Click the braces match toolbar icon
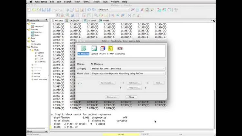The height and width of the screenshot is (136, 242). click(129, 15)
